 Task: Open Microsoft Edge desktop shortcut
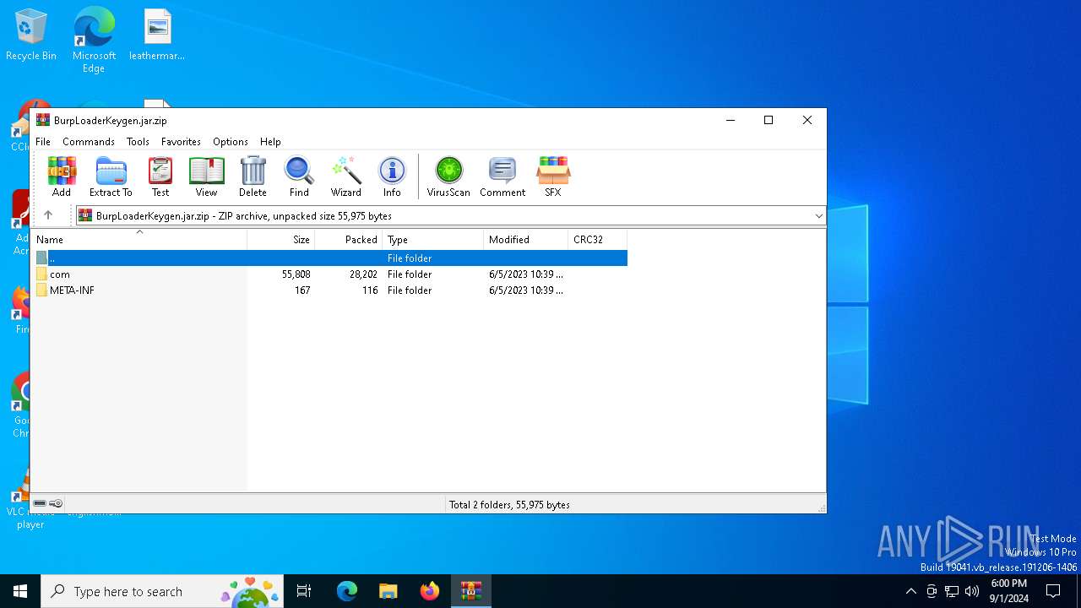tap(94, 41)
